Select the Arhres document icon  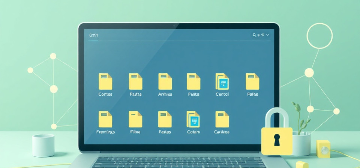click(x=165, y=81)
